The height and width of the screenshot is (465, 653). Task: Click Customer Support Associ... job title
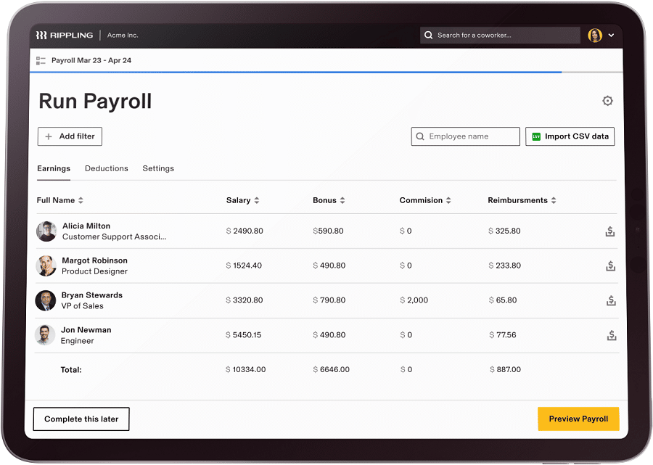114,237
